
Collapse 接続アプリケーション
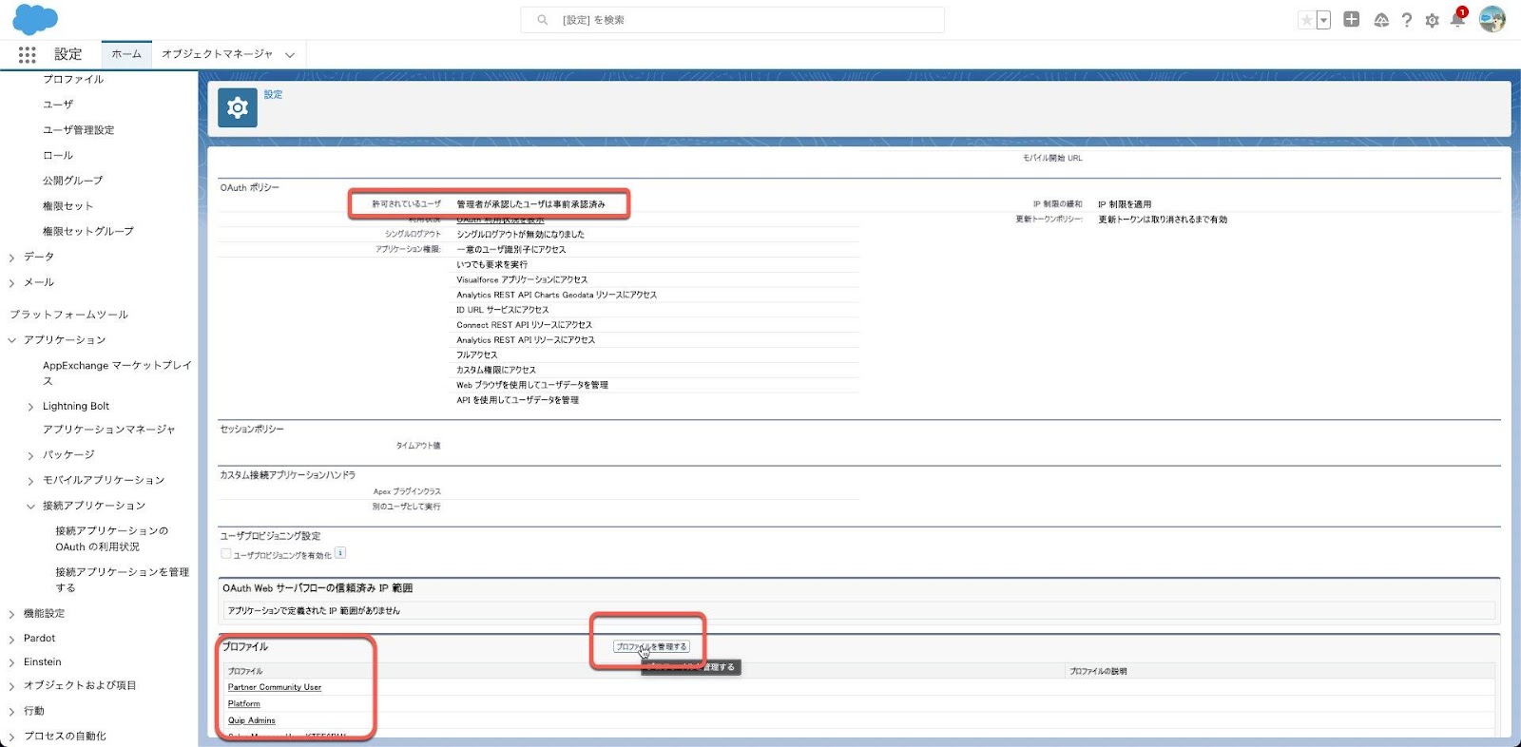(30, 507)
